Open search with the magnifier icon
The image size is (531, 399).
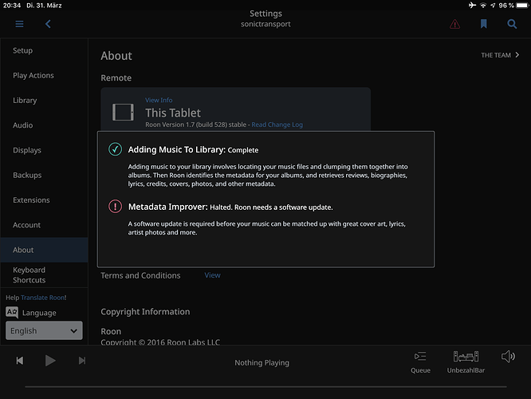point(512,24)
